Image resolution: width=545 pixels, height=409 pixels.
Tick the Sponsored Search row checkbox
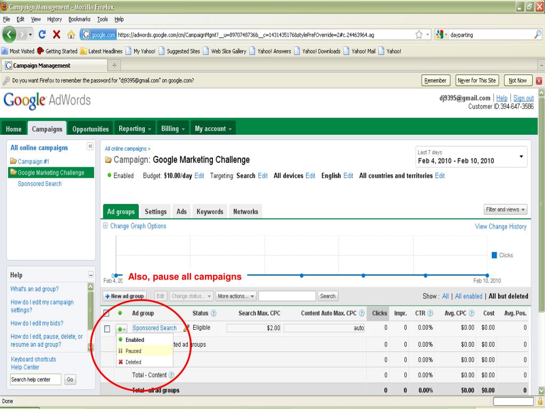[x=107, y=329]
